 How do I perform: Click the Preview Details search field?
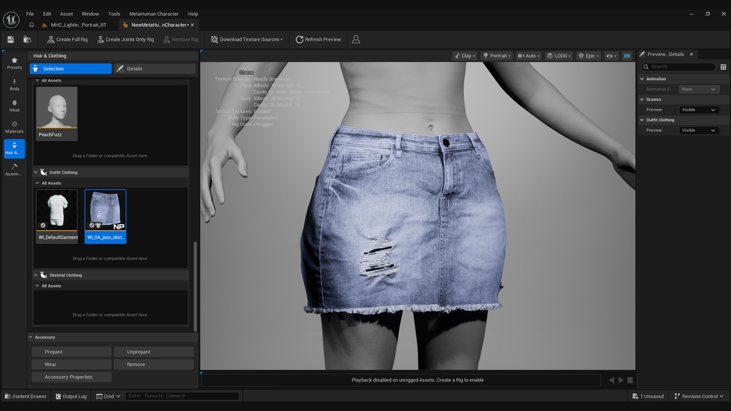click(x=678, y=67)
